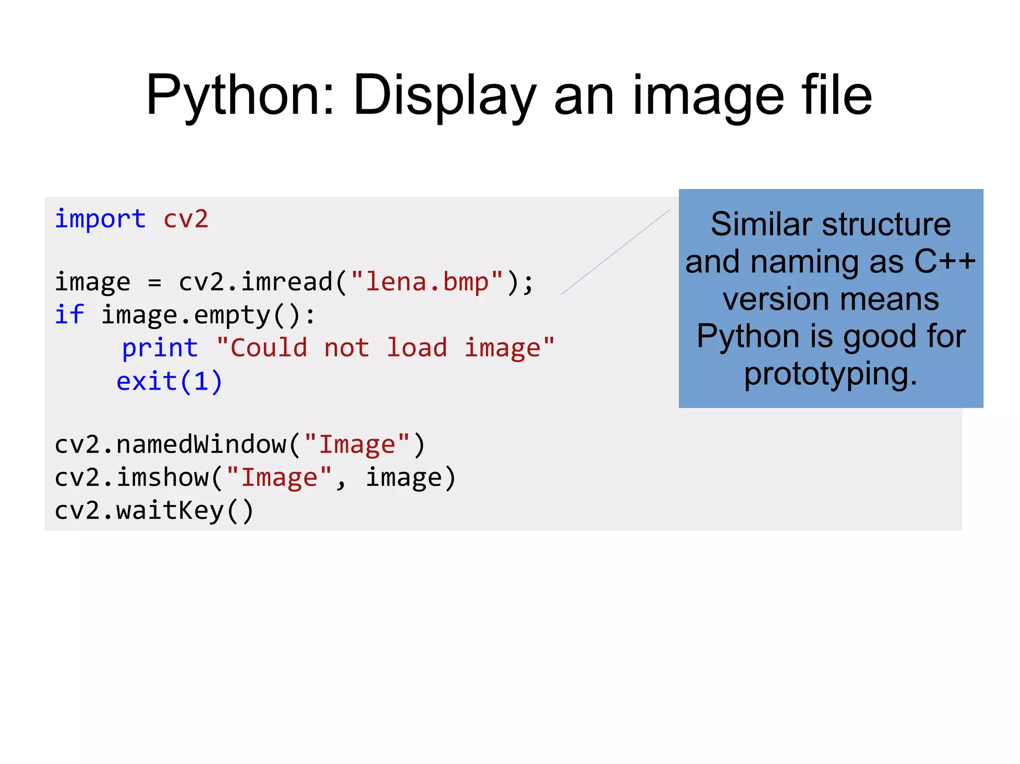1020x764 pixels.
Task: Click the 'exit(1)' code line
Action: point(169,382)
